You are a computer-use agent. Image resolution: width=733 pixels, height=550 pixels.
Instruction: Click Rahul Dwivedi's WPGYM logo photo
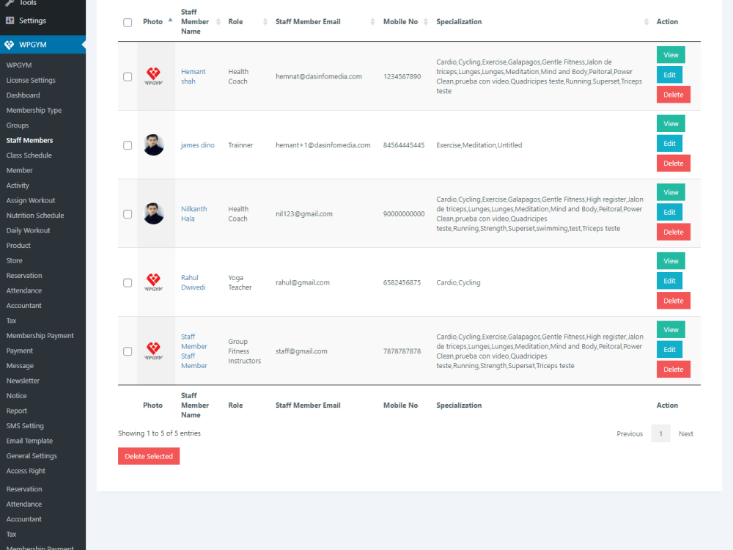(x=154, y=282)
